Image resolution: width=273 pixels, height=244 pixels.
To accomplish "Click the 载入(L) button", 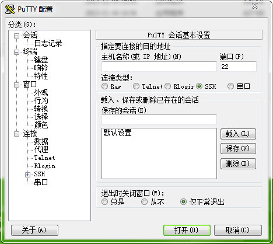I will [x=238, y=134].
